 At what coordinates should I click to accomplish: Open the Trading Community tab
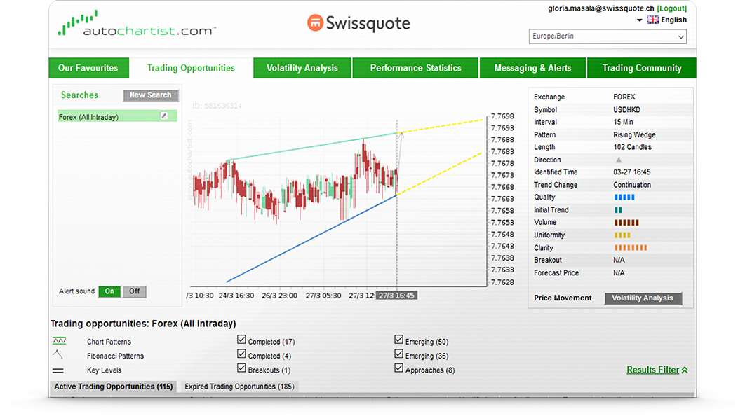pos(642,68)
